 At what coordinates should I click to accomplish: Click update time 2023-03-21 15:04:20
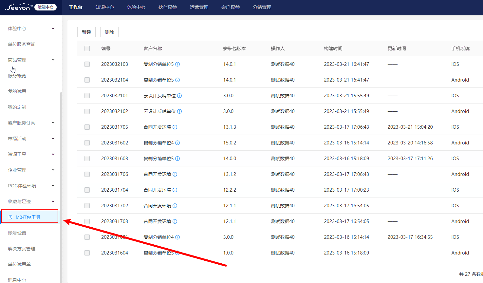point(410,127)
